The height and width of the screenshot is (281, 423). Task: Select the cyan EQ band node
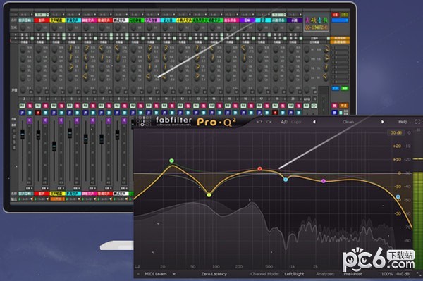pos(286,180)
